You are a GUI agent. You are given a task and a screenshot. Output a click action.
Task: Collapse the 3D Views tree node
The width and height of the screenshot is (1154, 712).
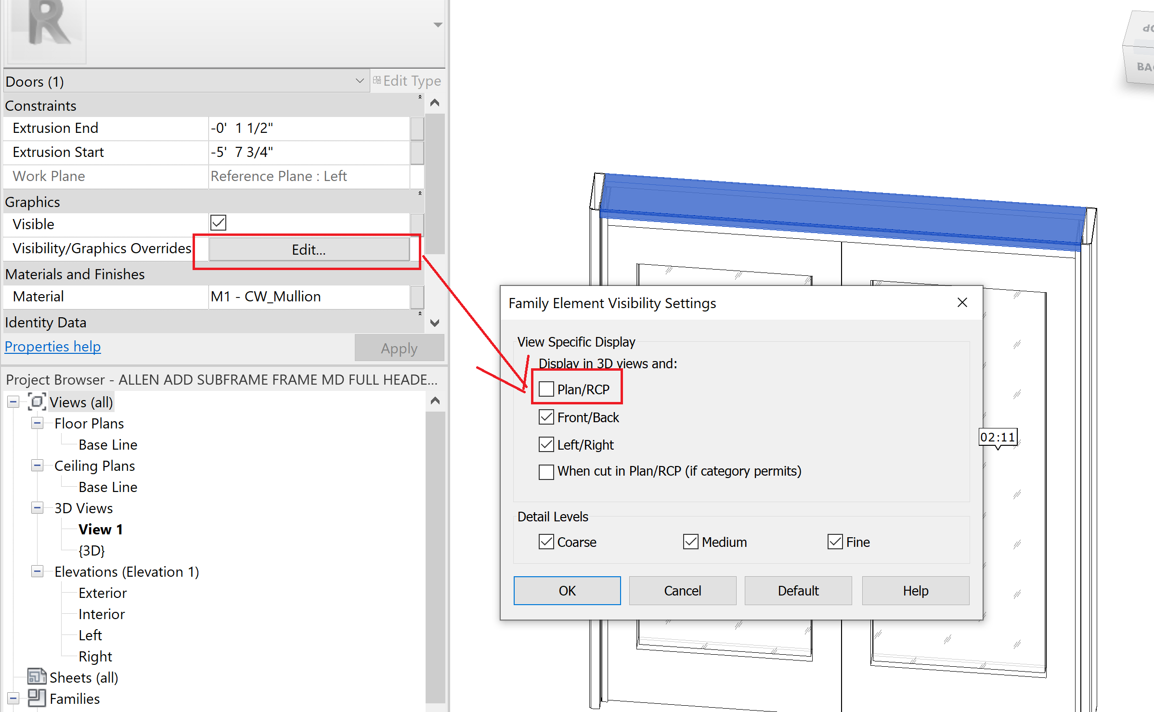coord(37,508)
